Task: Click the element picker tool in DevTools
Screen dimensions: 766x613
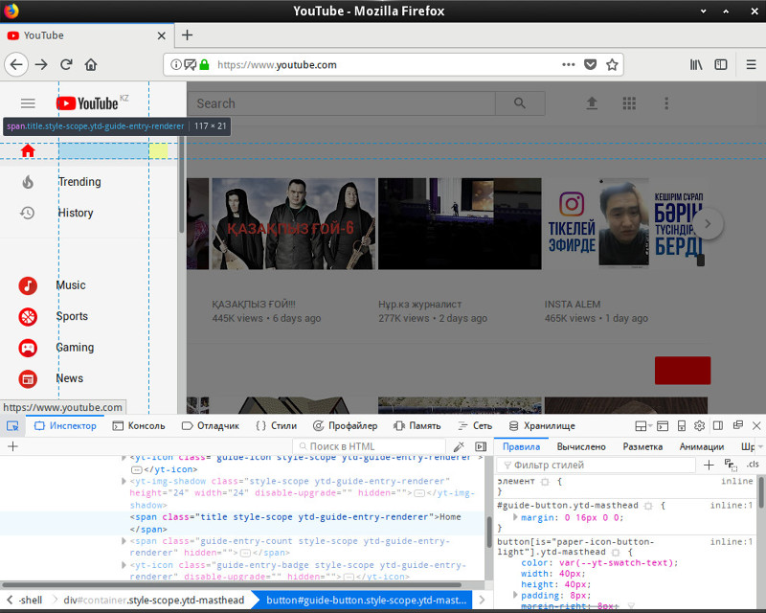Action: tap(13, 425)
